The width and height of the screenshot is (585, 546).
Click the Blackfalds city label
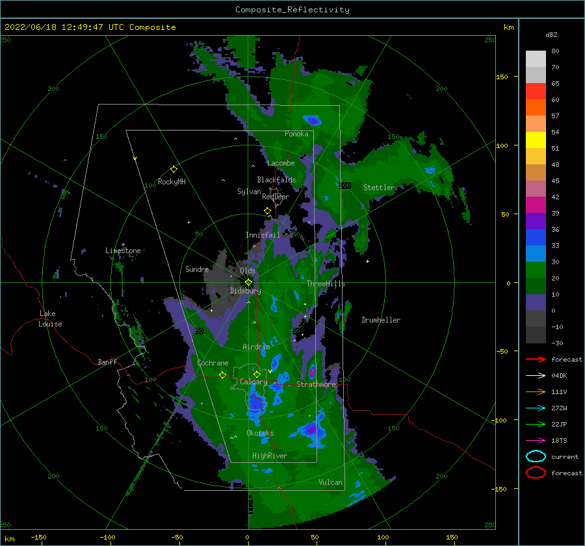point(276,180)
